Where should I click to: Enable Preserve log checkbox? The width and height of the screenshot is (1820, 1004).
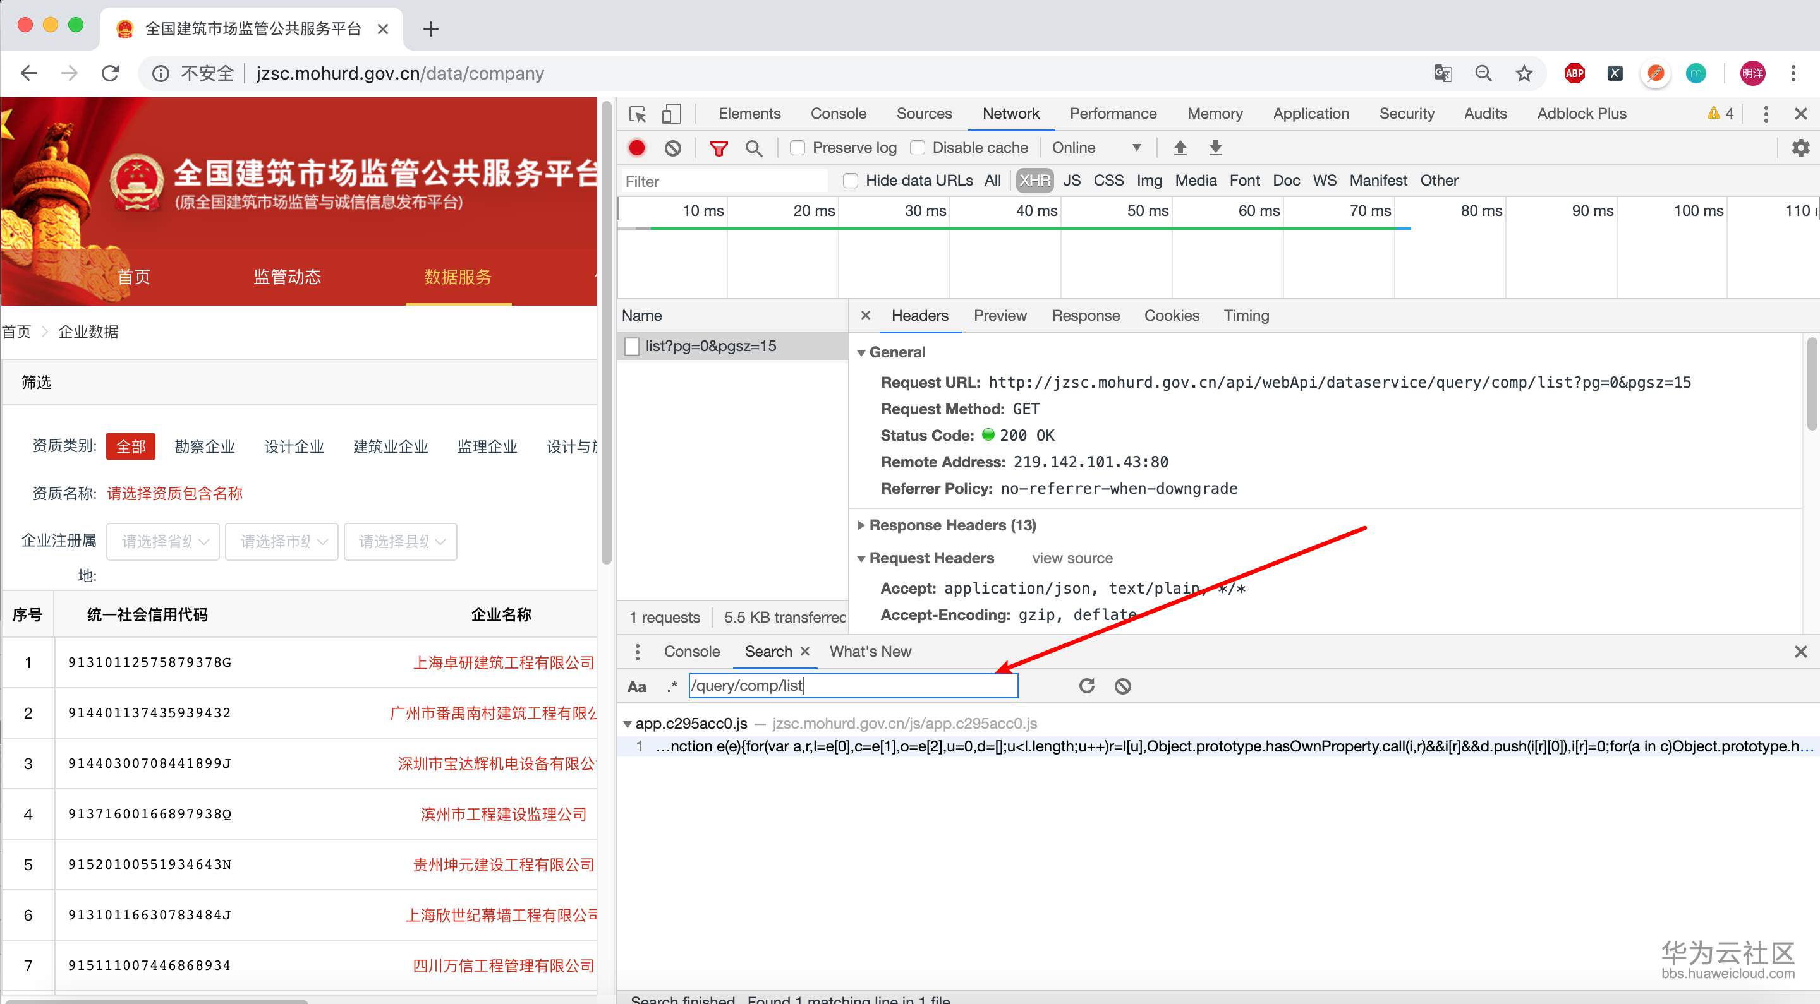point(797,148)
